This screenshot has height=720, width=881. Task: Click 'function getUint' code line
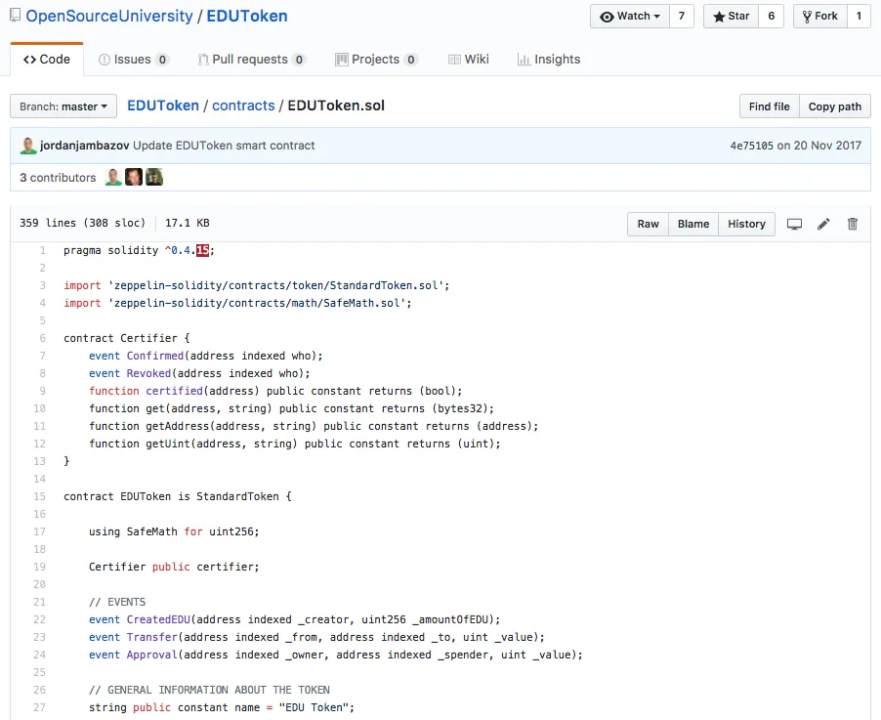point(294,444)
